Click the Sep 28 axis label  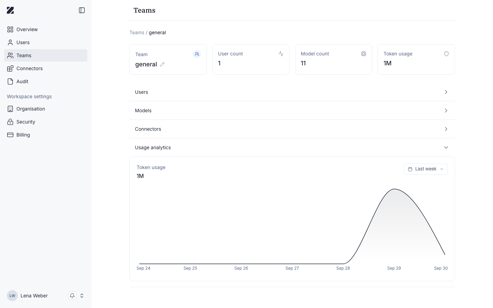pos(343,268)
